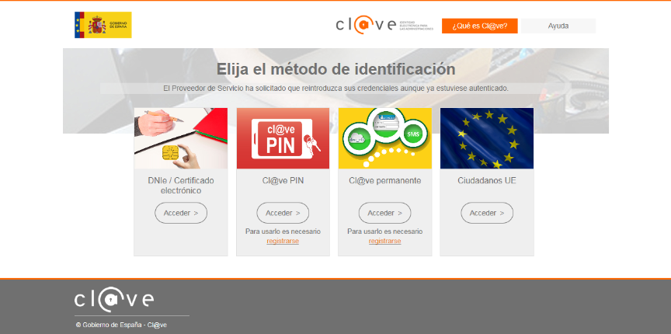
Task: Open the Ayuda help section
Action: [x=558, y=26]
